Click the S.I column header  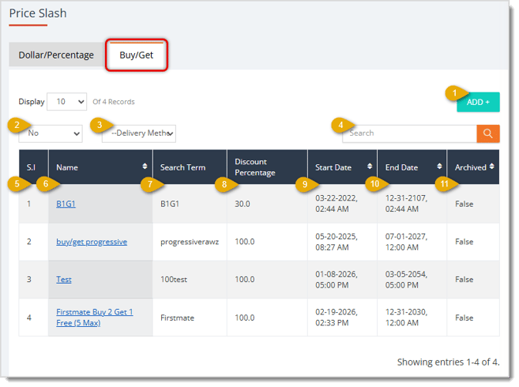[x=33, y=167]
